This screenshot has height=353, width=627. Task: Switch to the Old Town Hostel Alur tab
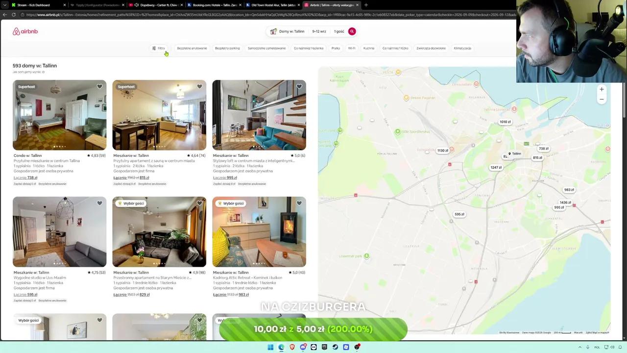tap(273, 5)
